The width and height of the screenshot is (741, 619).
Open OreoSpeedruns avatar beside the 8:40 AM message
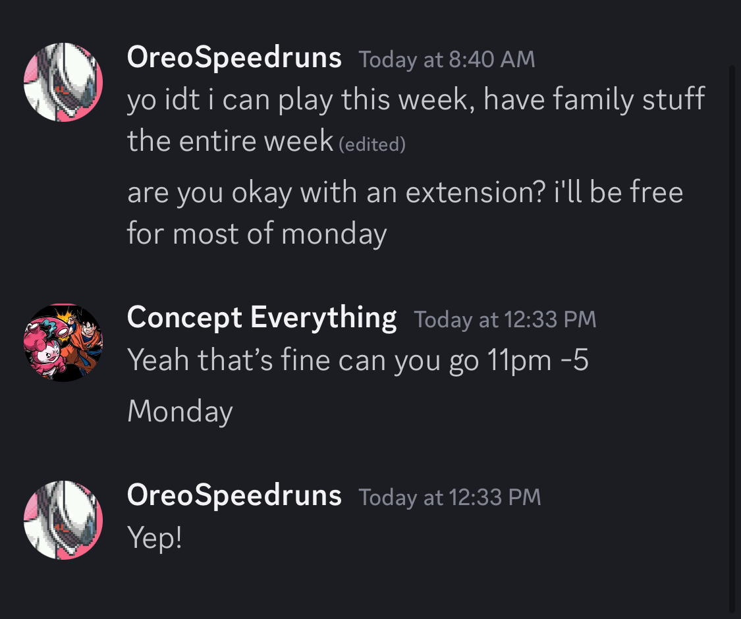click(x=63, y=82)
